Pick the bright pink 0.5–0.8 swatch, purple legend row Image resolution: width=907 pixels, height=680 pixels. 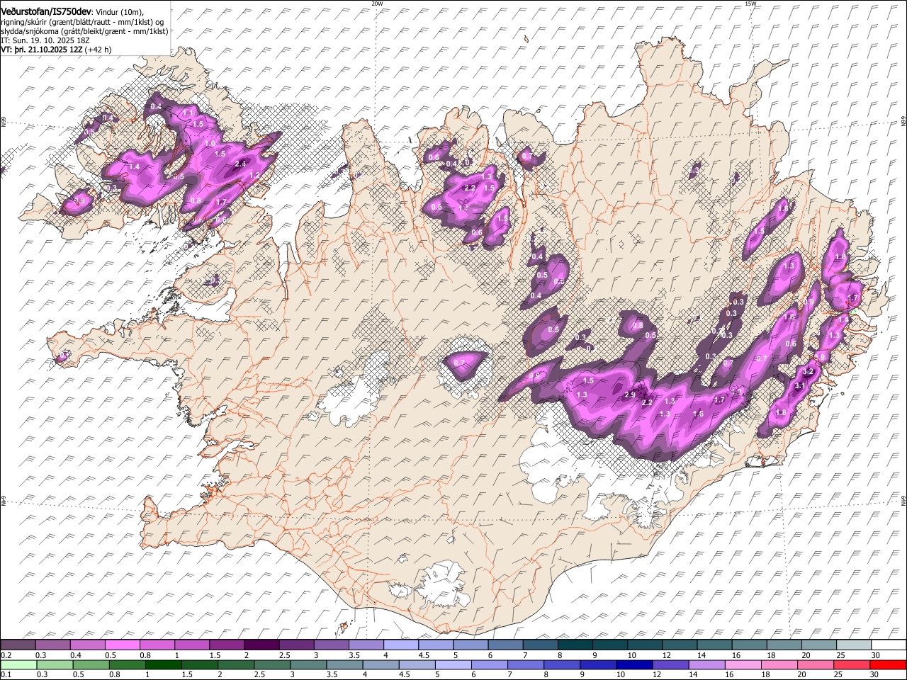coord(123,645)
